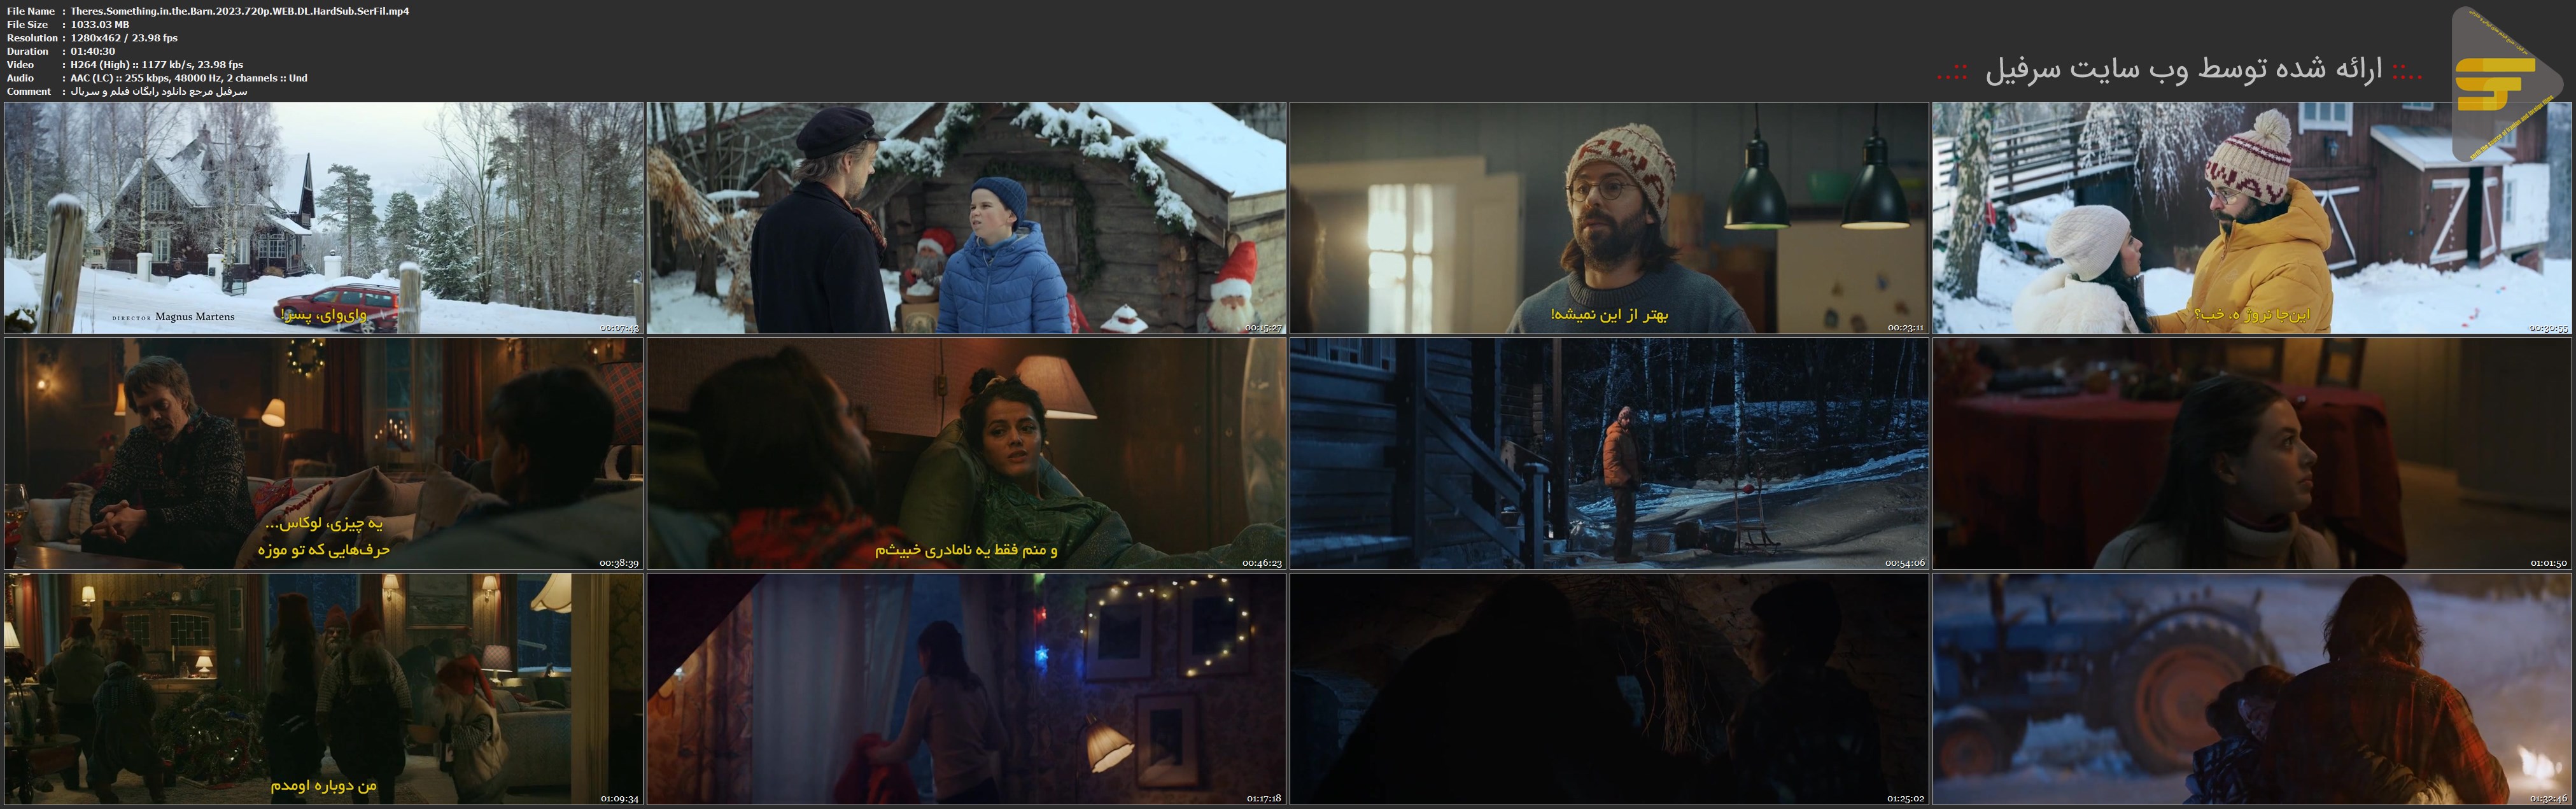Open the thumbnail timestamped 00:23:11
This screenshot has width=2576, height=809.
(1608, 217)
